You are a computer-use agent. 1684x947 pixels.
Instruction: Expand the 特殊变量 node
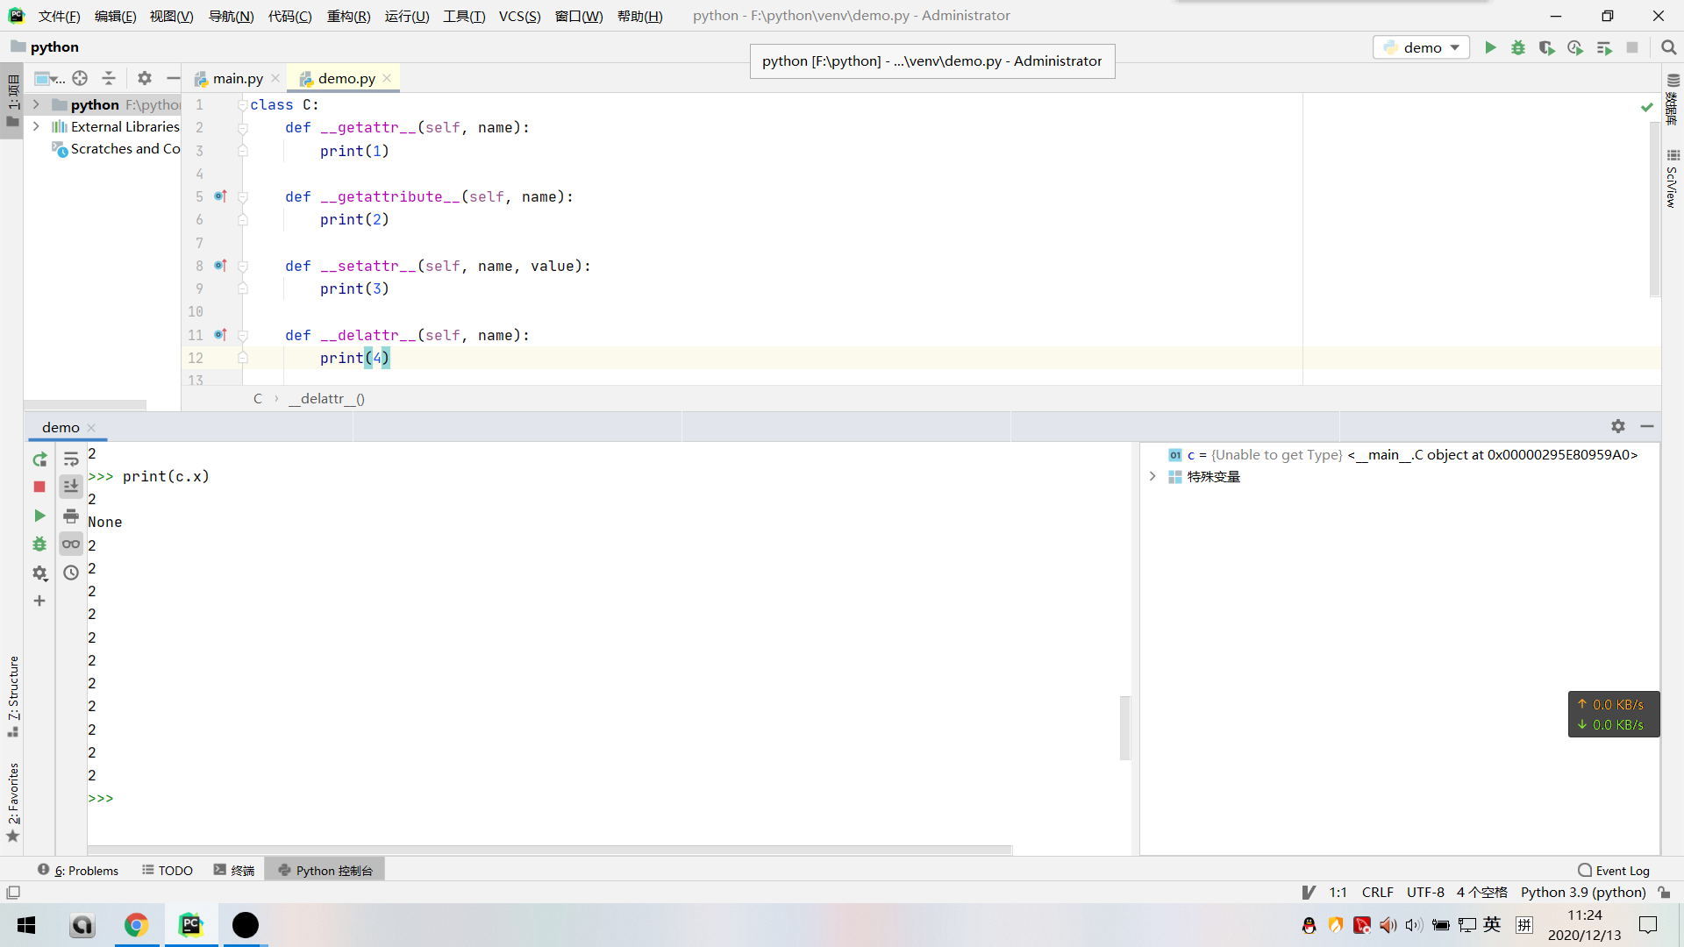tap(1152, 476)
